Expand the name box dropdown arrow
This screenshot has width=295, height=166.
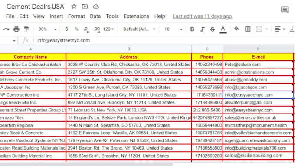click(x=14, y=41)
